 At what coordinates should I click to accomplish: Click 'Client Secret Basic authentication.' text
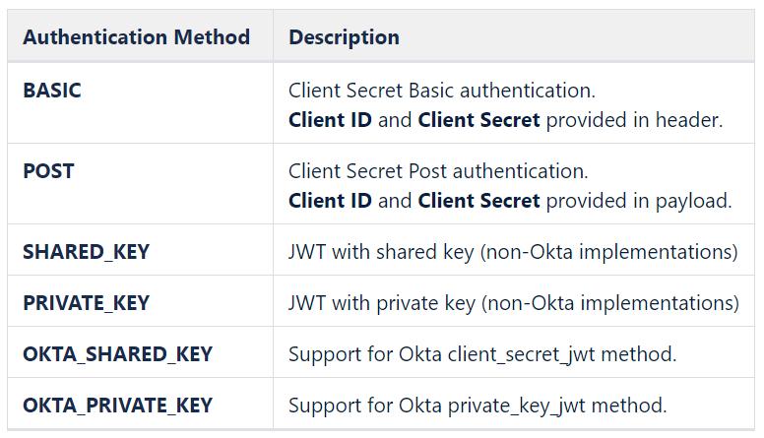click(x=441, y=91)
